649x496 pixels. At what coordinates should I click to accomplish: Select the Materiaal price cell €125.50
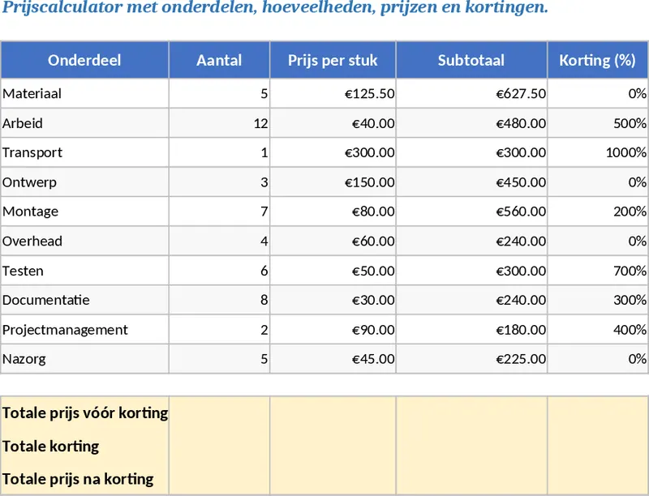(333, 94)
